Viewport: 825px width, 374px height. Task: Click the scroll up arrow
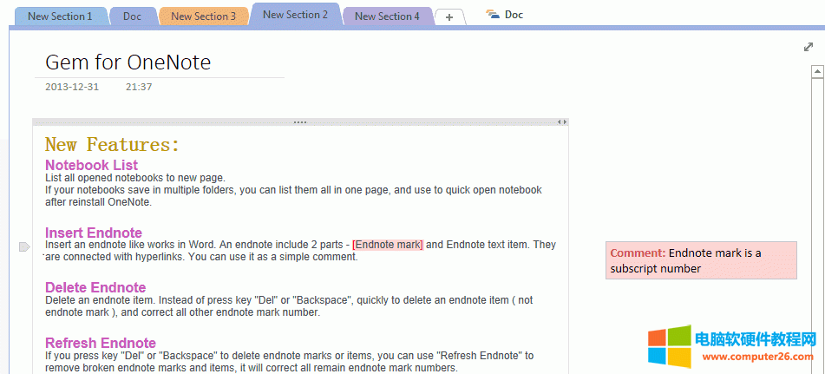816,73
